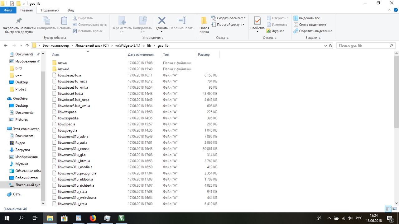This screenshot has height=224, width=399.
Task: Click the Переименовать icon
Action: [182, 21]
